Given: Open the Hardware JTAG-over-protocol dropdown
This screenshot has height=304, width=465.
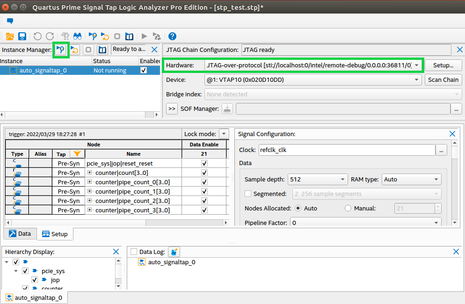Looking at the screenshot, I should click(x=416, y=65).
